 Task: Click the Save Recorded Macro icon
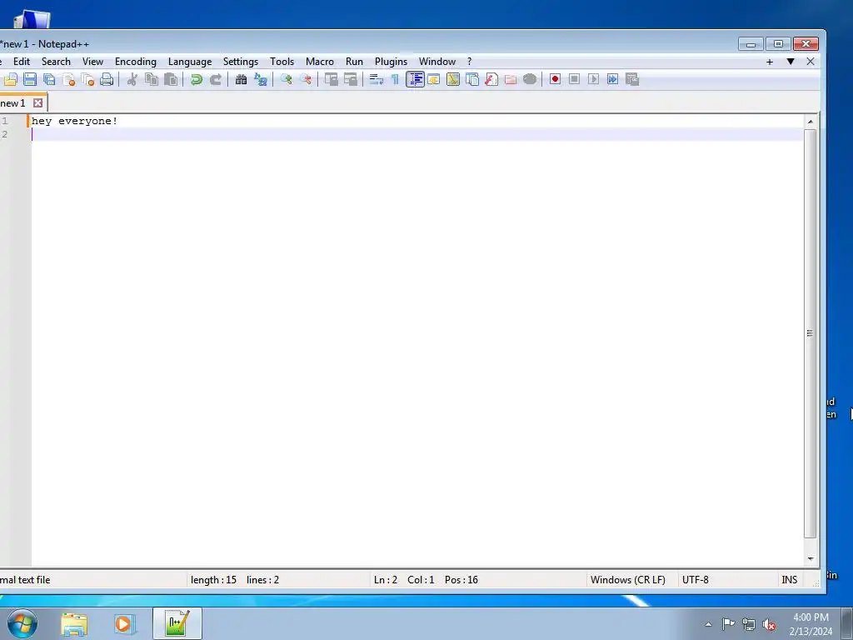pos(632,79)
